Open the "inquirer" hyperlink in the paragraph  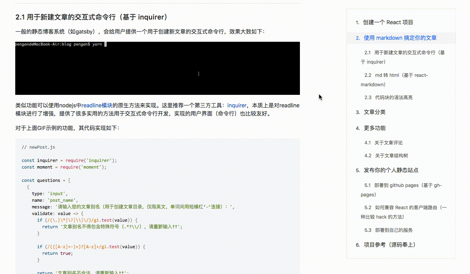[237, 105]
